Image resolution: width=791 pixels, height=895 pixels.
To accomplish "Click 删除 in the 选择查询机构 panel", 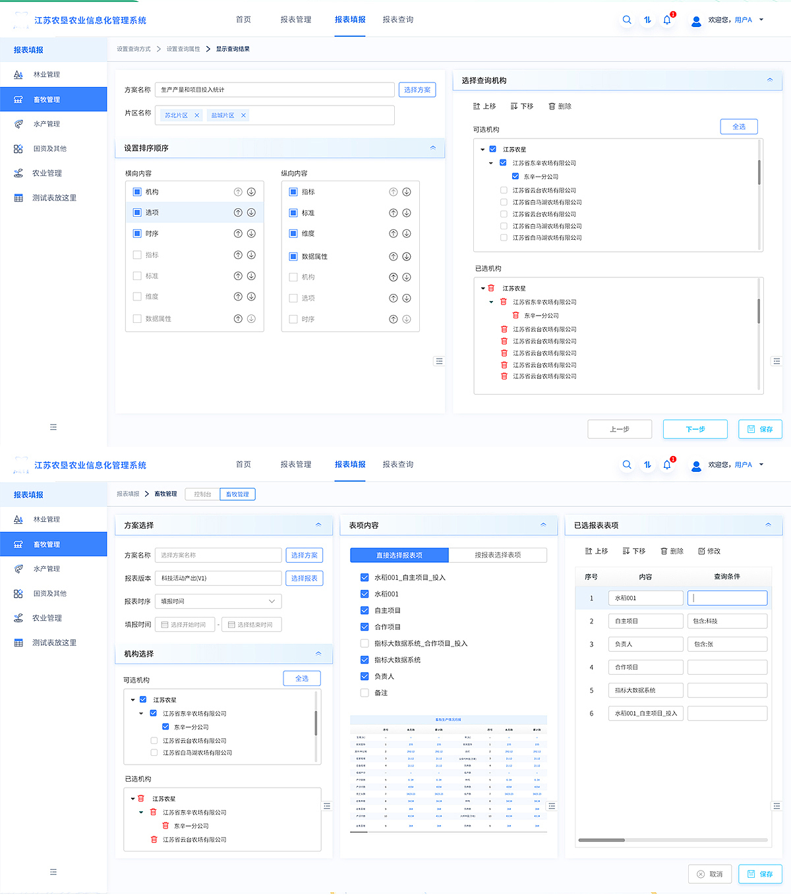I will click(x=560, y=106).
